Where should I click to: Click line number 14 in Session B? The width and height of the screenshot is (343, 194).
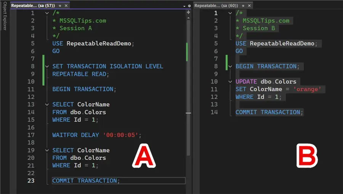[214, 112]
